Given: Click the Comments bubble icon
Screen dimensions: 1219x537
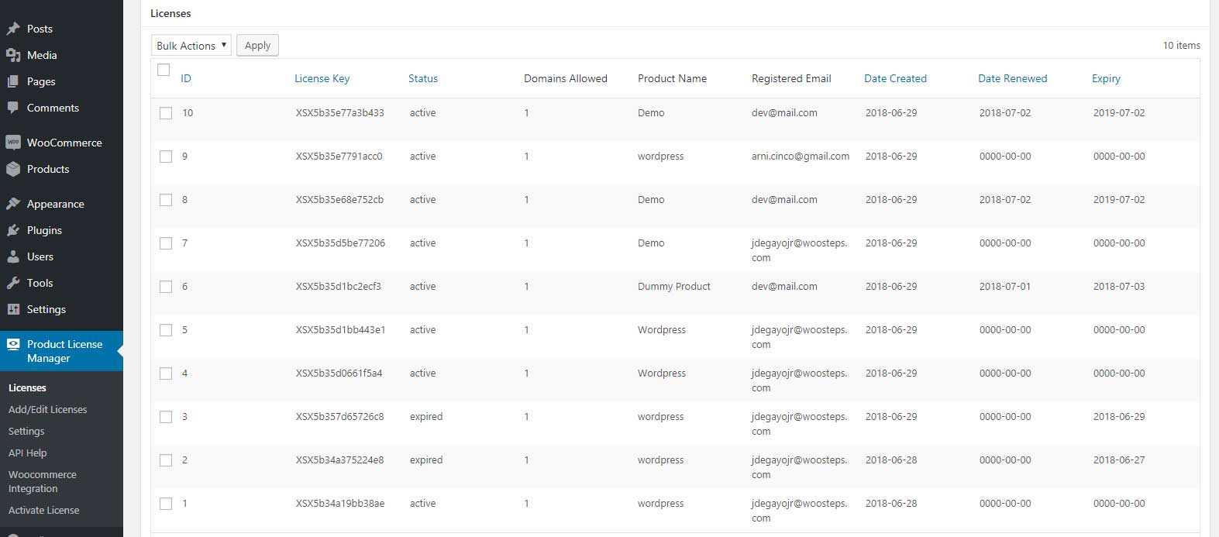Looking at the screenshot, I should [13, 108].
